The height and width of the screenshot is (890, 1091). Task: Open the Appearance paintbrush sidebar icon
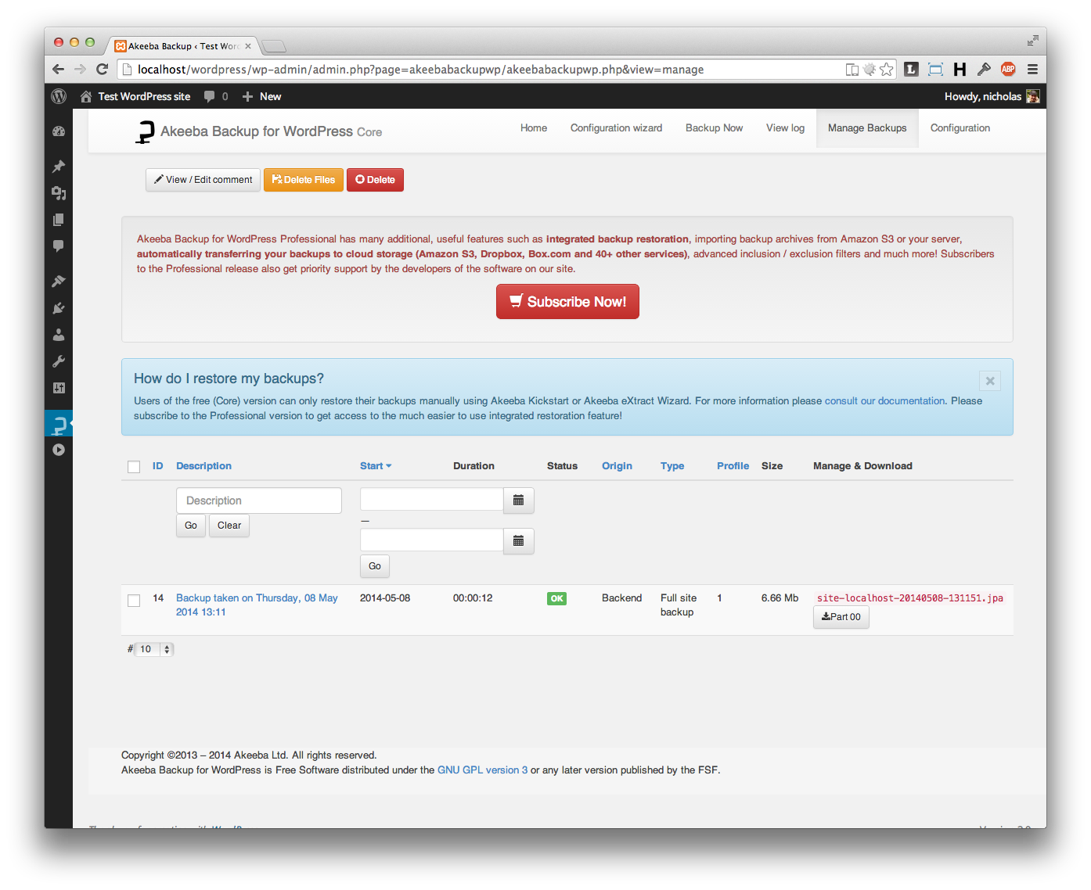click(x=59, y=281)
